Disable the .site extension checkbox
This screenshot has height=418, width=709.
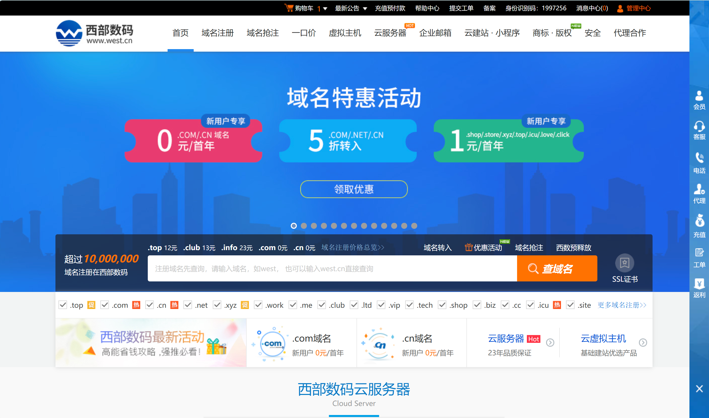click(x=570, y=305)
